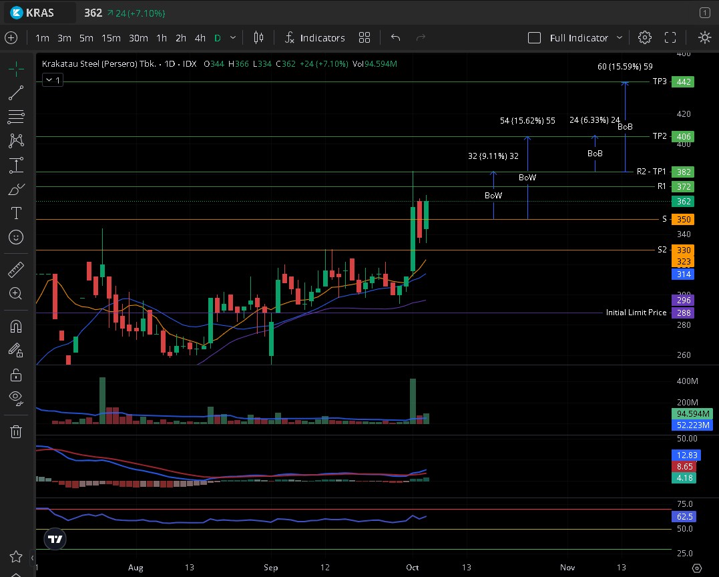Tick the Full Indicator checkbox
The height and width of the screenshot is (577, 719).
coord(534,38)
